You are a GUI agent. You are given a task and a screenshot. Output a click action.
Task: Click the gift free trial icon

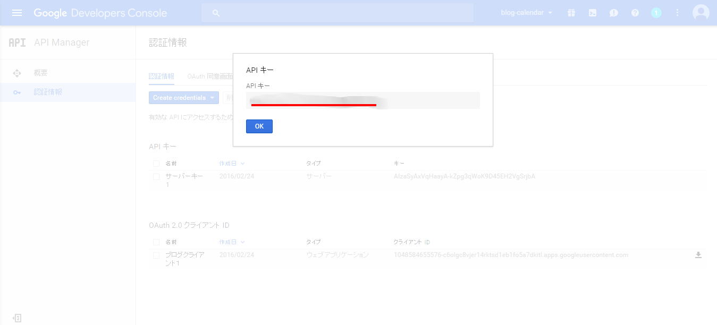pos(571,13)
